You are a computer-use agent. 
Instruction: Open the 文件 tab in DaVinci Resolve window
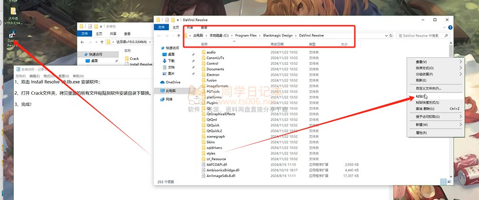pyautogui.click(x=161, y=28)
